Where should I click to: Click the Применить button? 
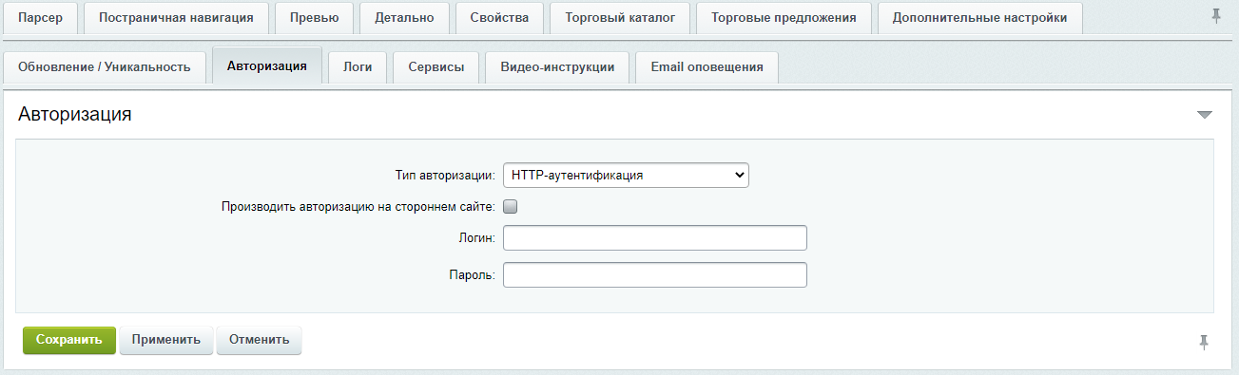(x=166, y=340)
